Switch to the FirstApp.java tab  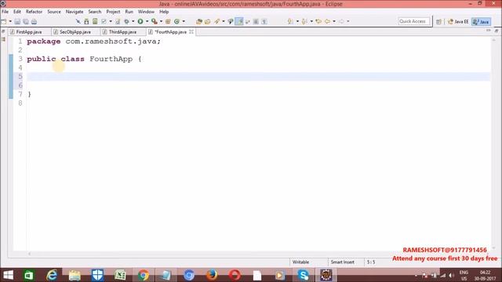click(29, 32)
